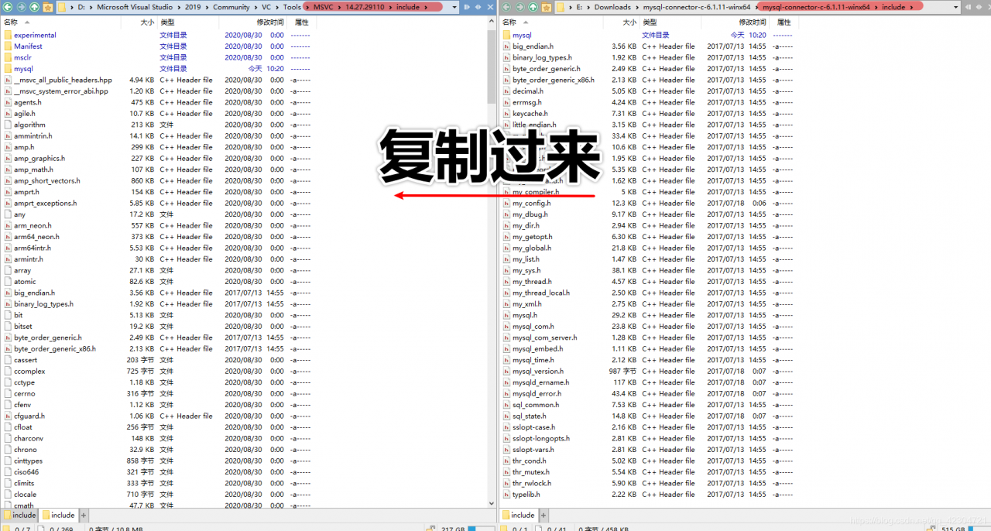Image resolution: width=991 pixels, height=531 pixels.
Task: Open the address bar dropdown in the left pane
Action: [x=456, y=6]
